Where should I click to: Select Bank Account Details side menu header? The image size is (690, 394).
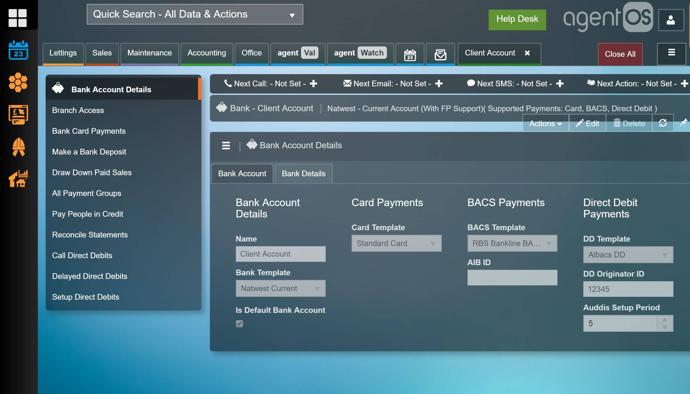(x=124, y=89)
